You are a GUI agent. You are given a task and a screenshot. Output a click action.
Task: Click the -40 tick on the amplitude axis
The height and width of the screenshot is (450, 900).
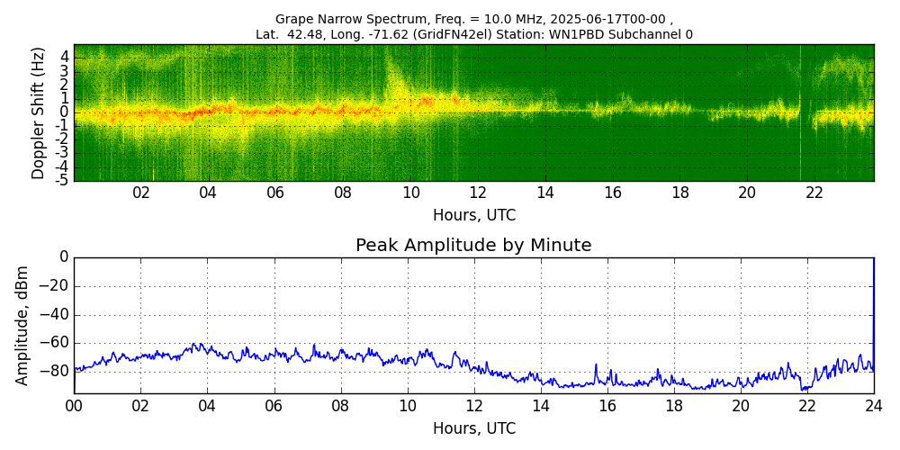click(55, 314)
